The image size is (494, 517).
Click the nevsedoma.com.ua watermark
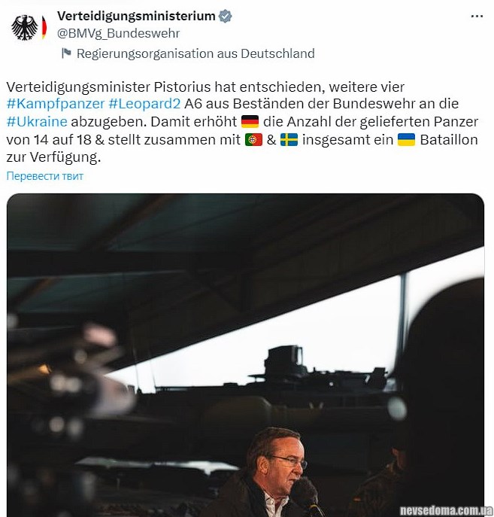coord(446,510)
